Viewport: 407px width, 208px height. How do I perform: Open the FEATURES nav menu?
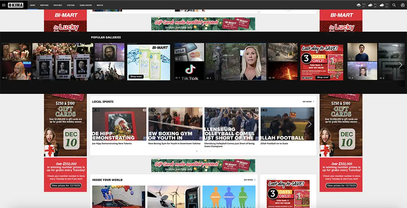(58, 5)
